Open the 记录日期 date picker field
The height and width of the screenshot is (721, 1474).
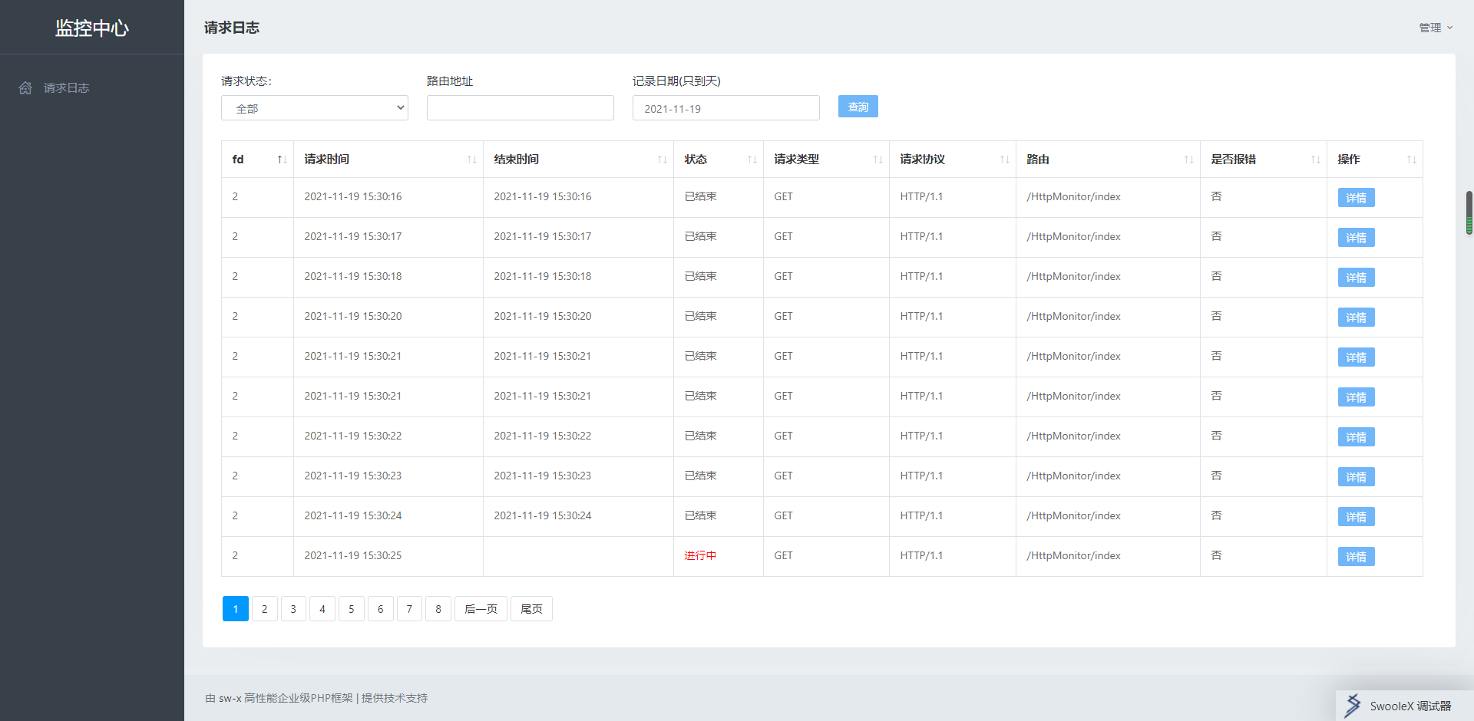(725, 108)
